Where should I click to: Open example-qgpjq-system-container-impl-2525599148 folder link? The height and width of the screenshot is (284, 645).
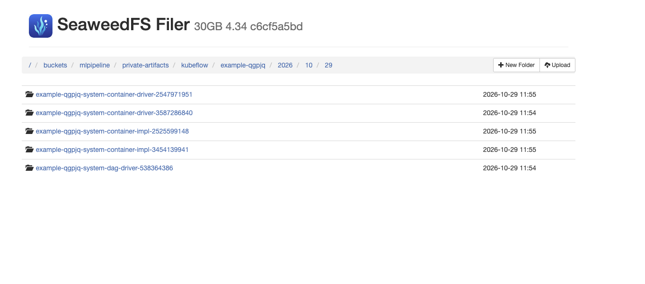112,131
